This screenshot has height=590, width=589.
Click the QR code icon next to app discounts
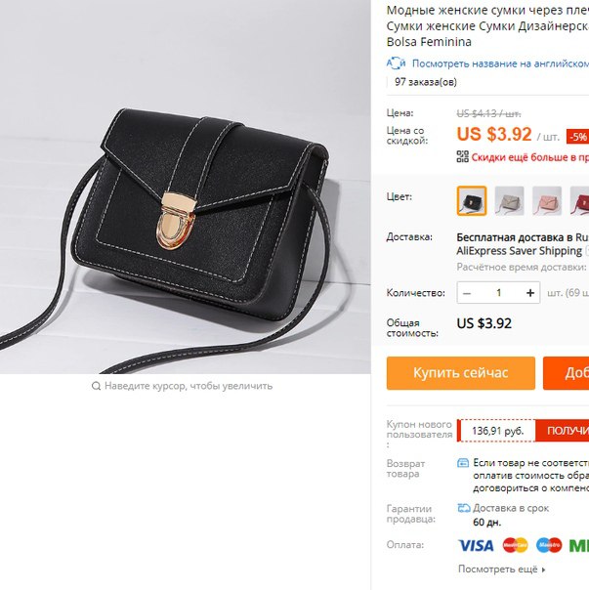(463, 156)
